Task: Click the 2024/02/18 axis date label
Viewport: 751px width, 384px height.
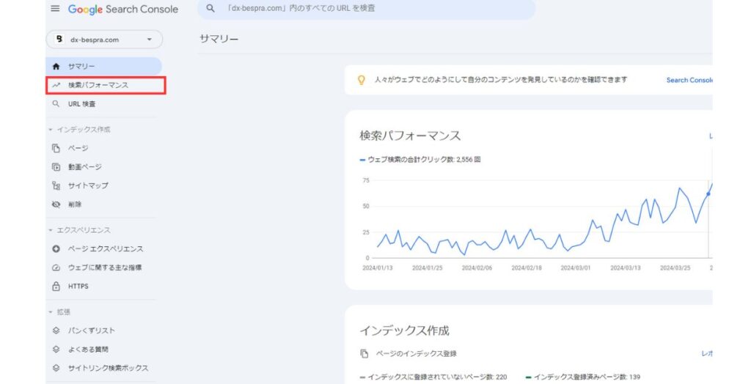Action: [527, 268]
